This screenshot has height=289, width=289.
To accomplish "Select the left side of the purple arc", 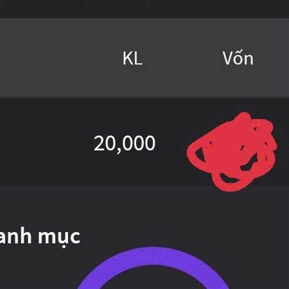I will (x=92, y=278).
